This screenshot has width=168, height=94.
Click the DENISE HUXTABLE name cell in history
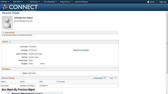pyautogui.click(x=27, y=86)
